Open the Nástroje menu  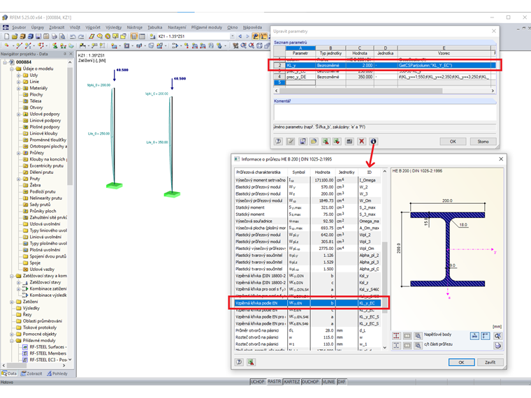pyautogui.click(x=135, y=27)
